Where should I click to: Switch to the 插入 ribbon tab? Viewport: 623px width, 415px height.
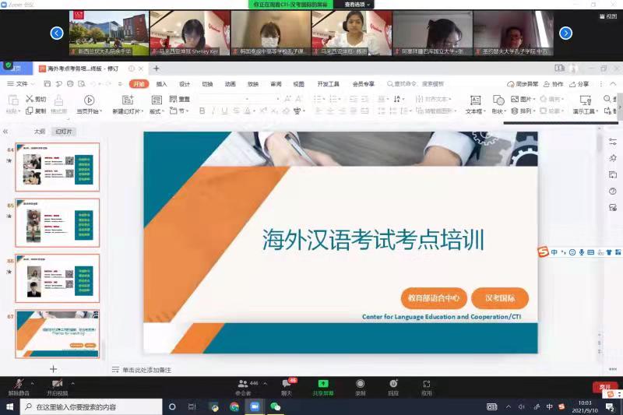pyautogui.click(x=161, y=84)
